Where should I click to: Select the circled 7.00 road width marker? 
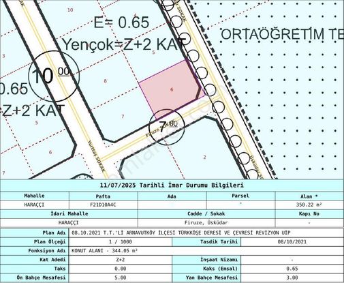(167, 128)
